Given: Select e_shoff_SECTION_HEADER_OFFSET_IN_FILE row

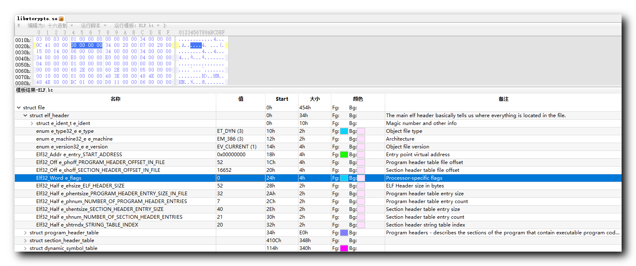Looking at the screenshot, I should (318, 170).
